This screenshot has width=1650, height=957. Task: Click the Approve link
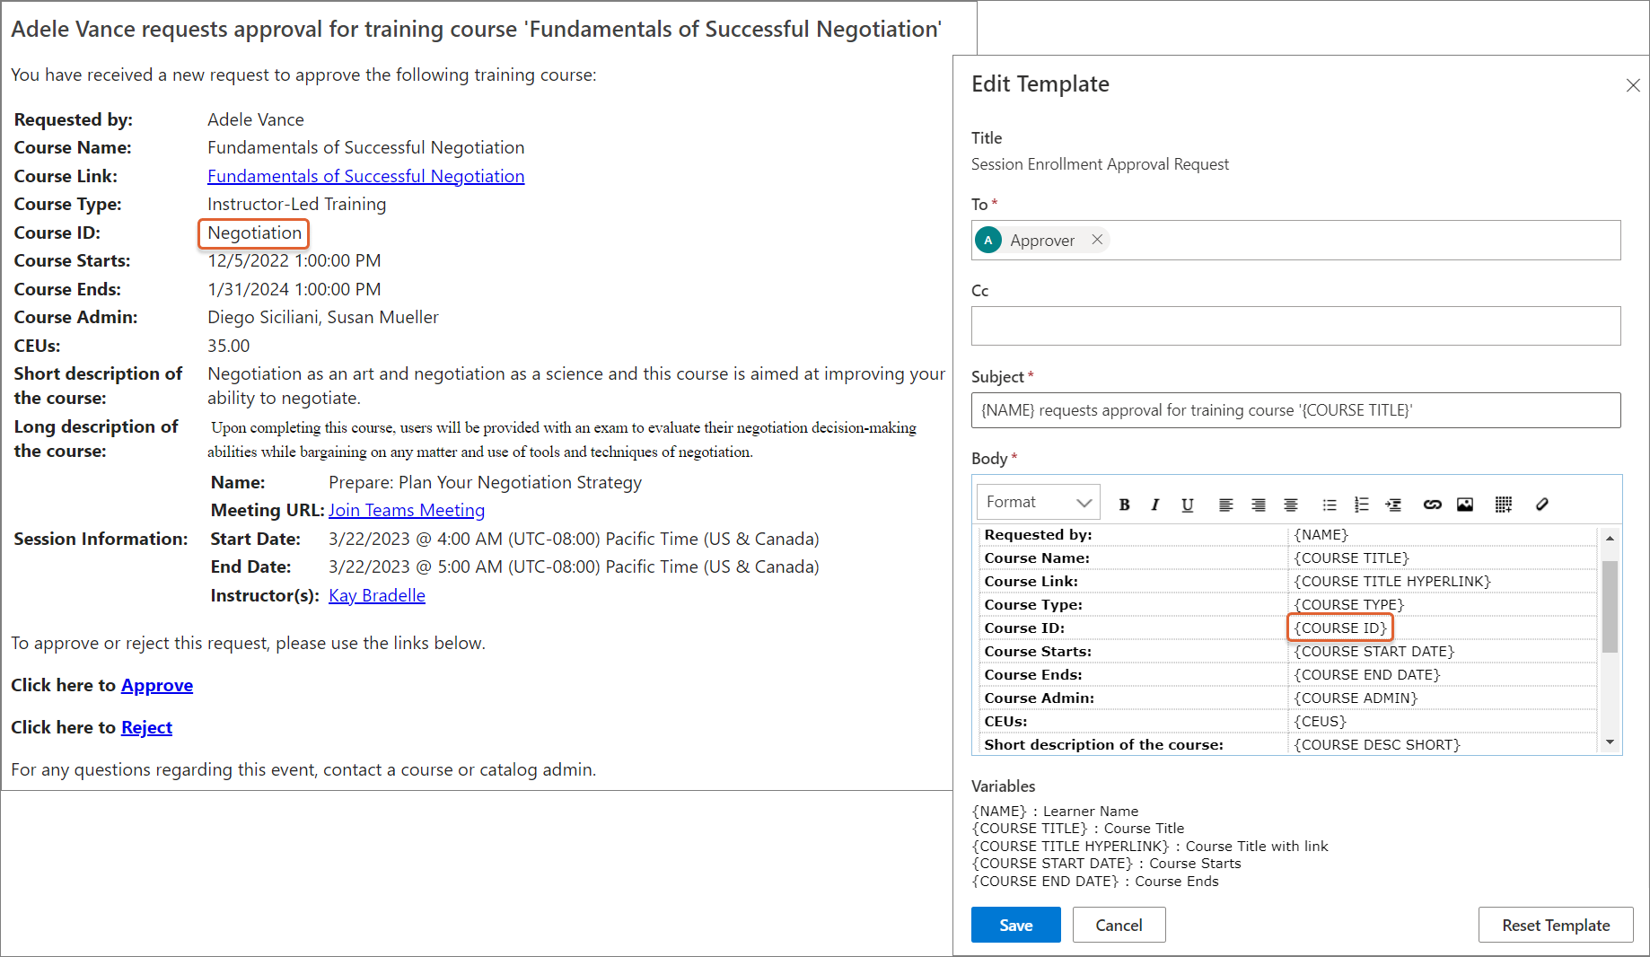pos(157,685)
